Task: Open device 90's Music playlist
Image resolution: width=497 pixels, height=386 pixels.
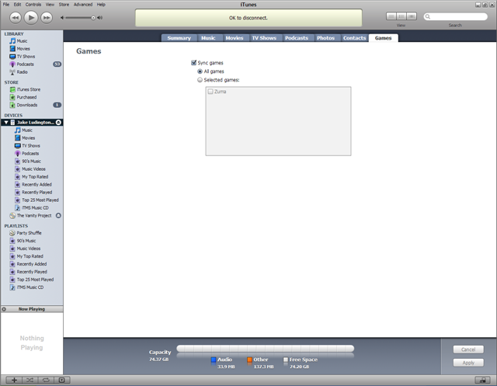Action: (32, 162)
